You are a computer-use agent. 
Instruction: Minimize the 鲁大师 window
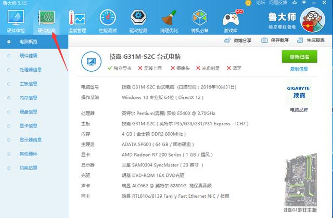pos(314,3)
